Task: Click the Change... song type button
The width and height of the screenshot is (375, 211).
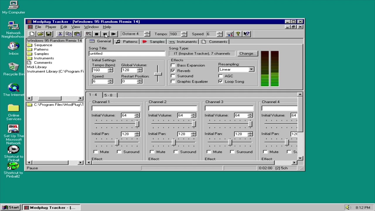Action: [248, 54]
